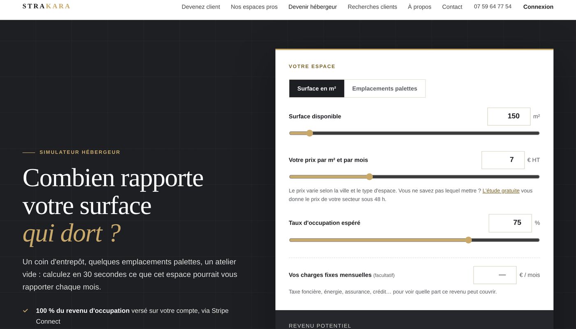Click the bold text 100 % du revenu d'occupation

point(83,311)
